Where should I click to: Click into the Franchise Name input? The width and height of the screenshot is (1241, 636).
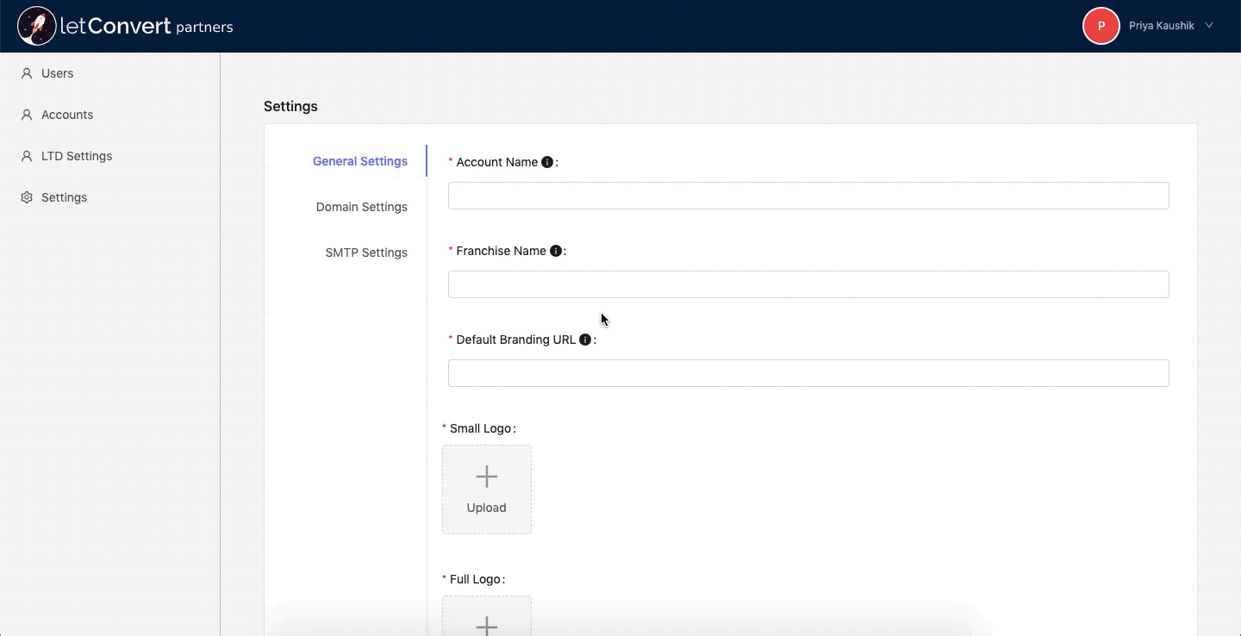tap(808, 284)
